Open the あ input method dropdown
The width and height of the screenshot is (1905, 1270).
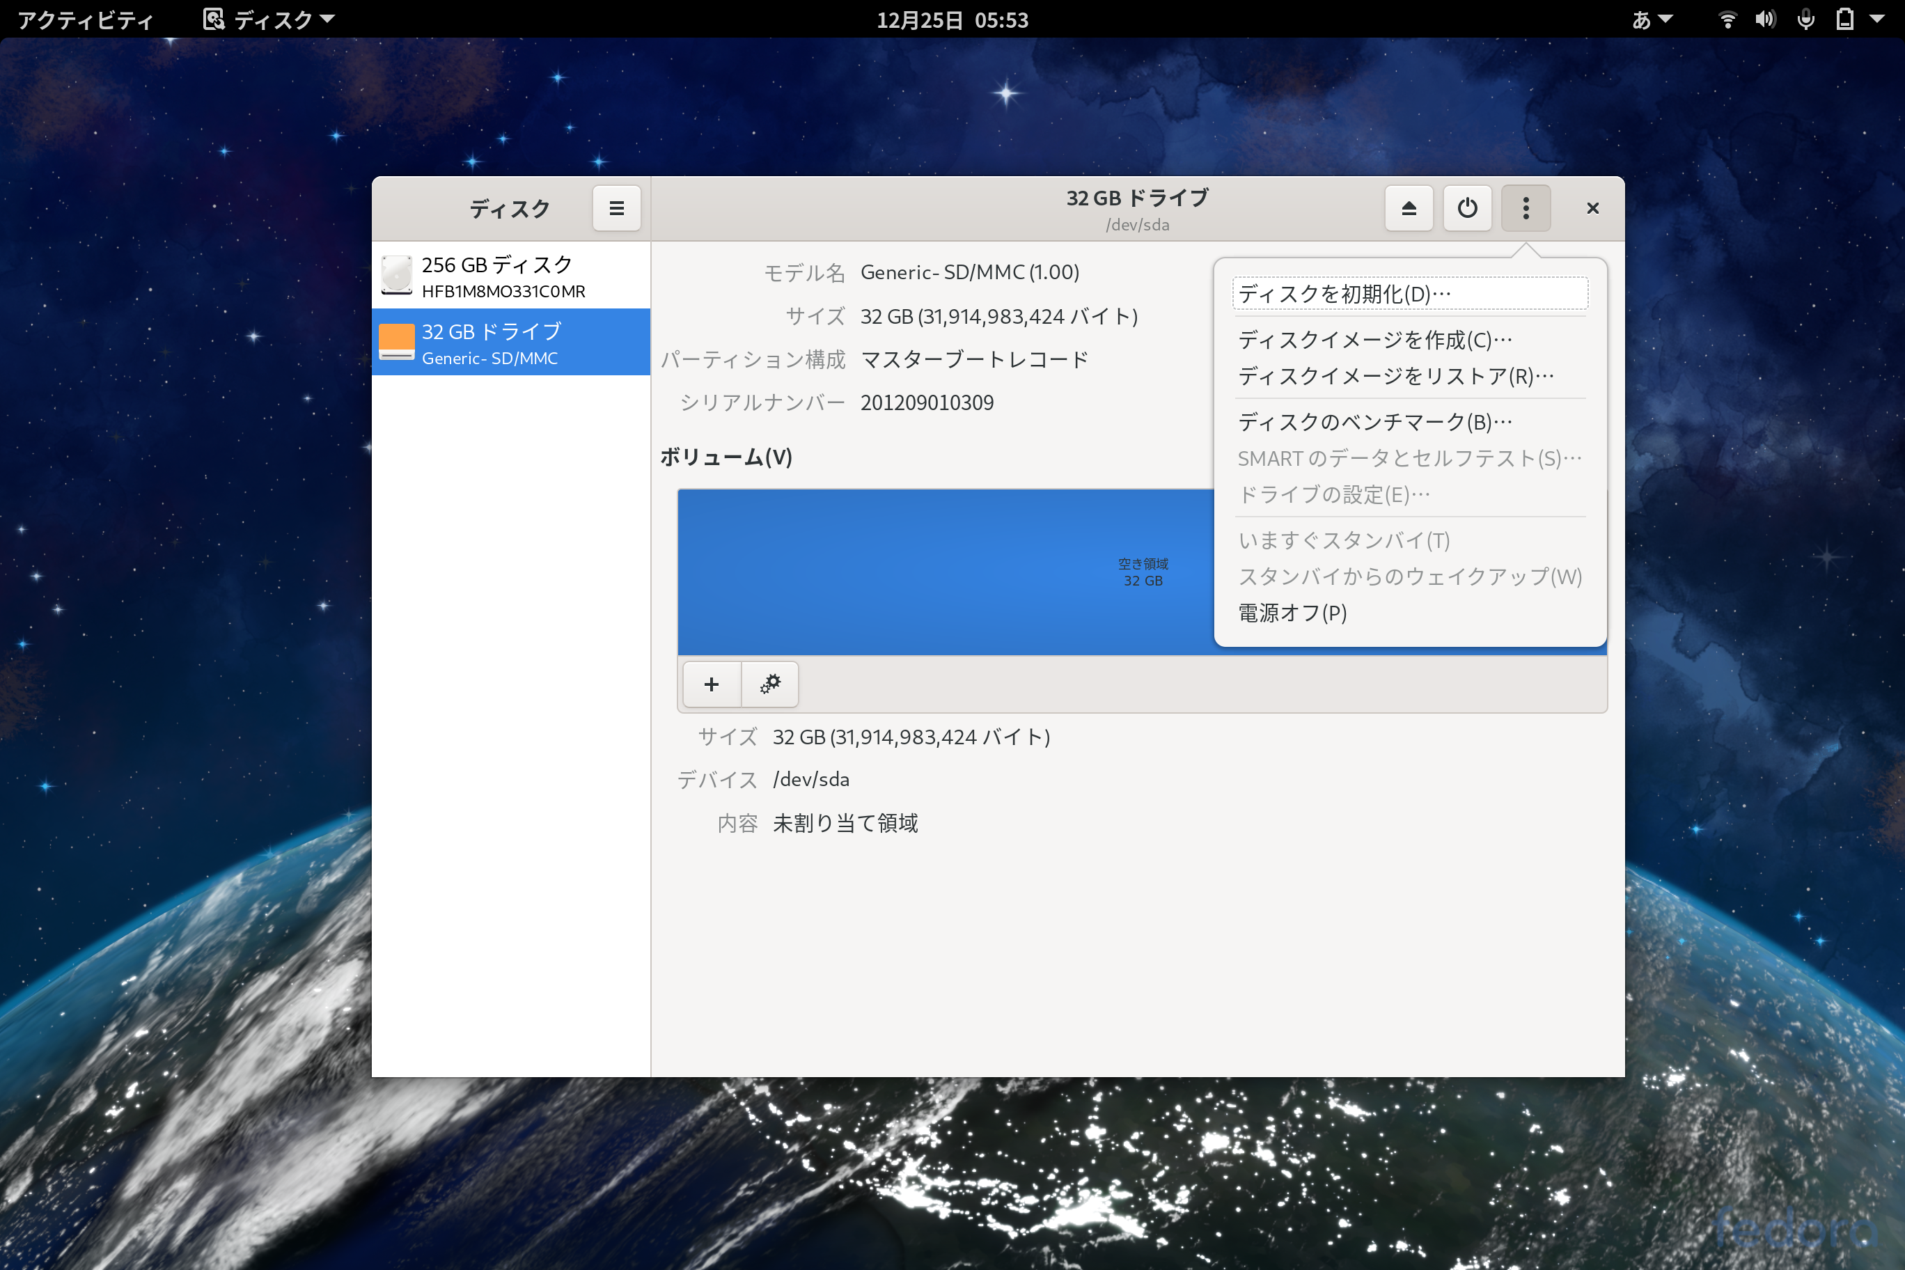[x=1654, y=19]
